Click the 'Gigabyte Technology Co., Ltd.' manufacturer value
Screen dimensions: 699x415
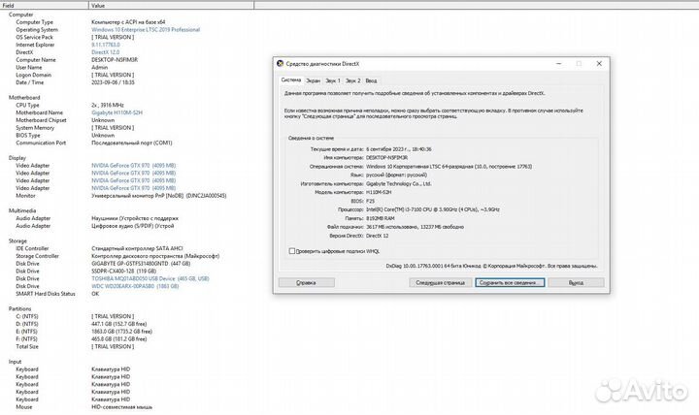399,184
